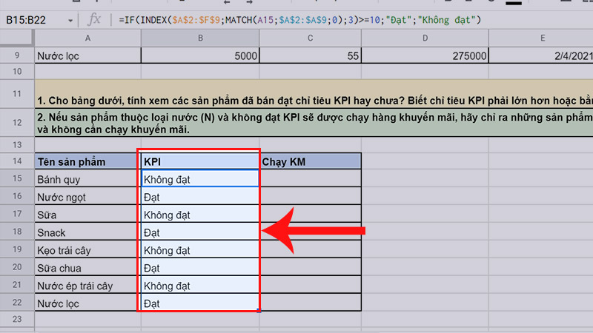The height and width of the screenshot is (333, 593).
Task: Select KPI result cell for Snack
Action: (199, 232)
